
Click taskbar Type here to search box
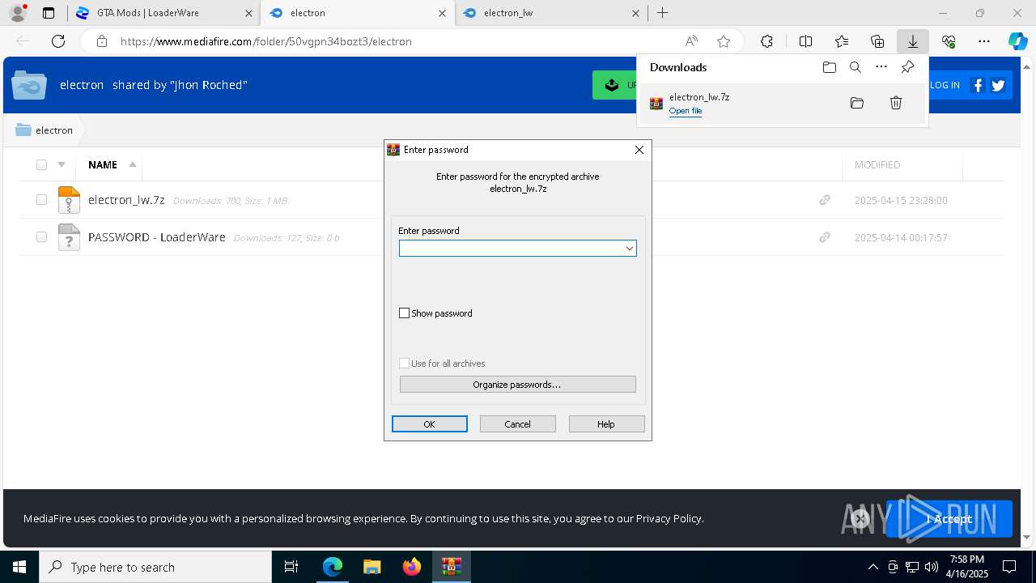(x=155, y=567)
